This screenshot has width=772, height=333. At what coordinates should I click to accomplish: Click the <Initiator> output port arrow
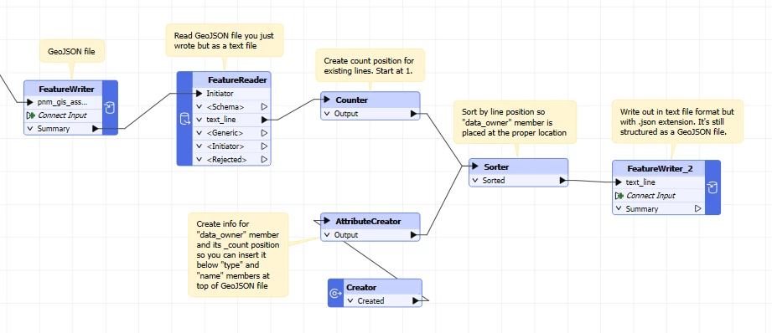click(x=264, y=146)
